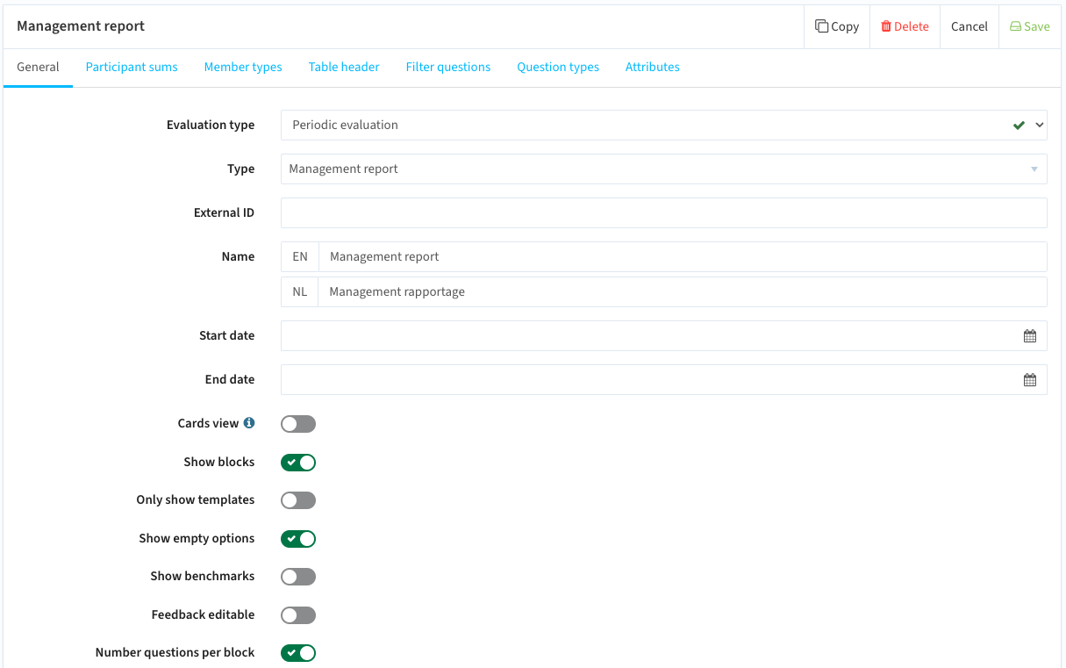Click the Show benchmarks label
The height and width of the screenshot is (668, 1066).
click(203, 577)
